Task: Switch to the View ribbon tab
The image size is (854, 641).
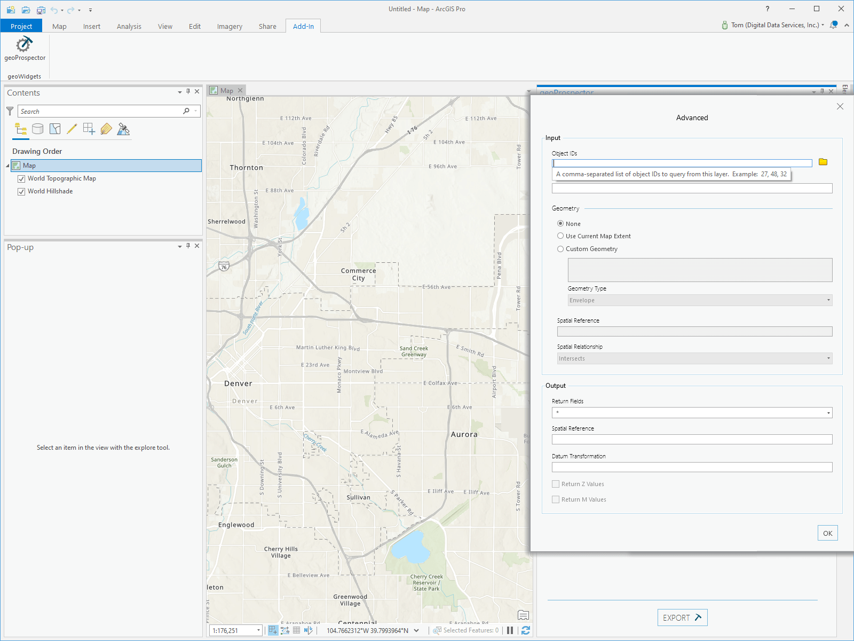Action: tap(165, 26)
